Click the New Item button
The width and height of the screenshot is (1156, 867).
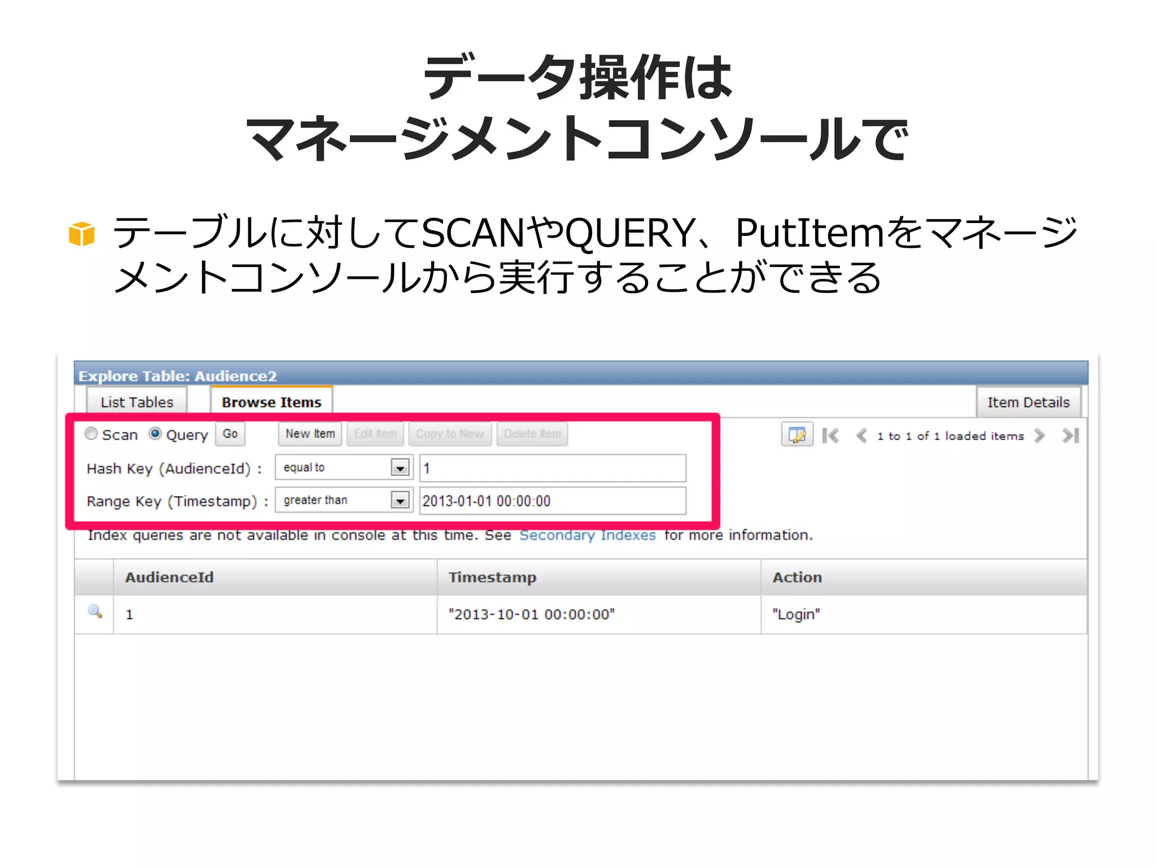[x=310, y=434]
